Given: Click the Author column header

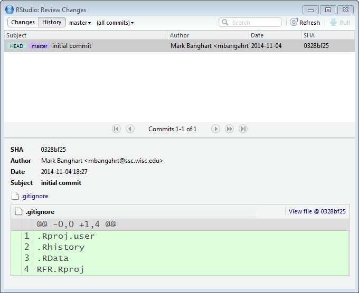Looking at the screenshot, I should click(209, 35).
